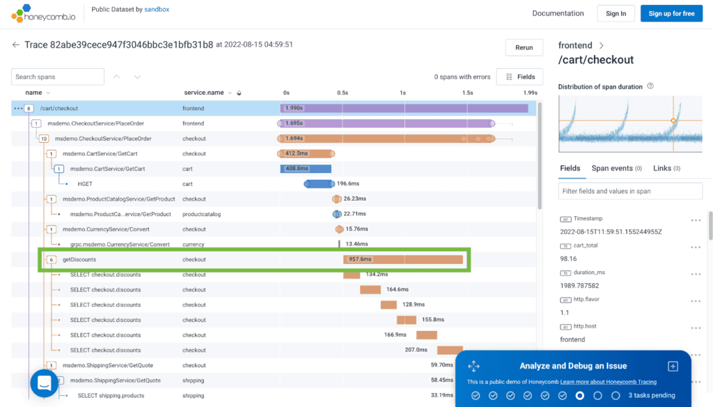713x407 pixels.
Task: Click the orange marker on the distribution heatmap
Action: pos(673,121)
